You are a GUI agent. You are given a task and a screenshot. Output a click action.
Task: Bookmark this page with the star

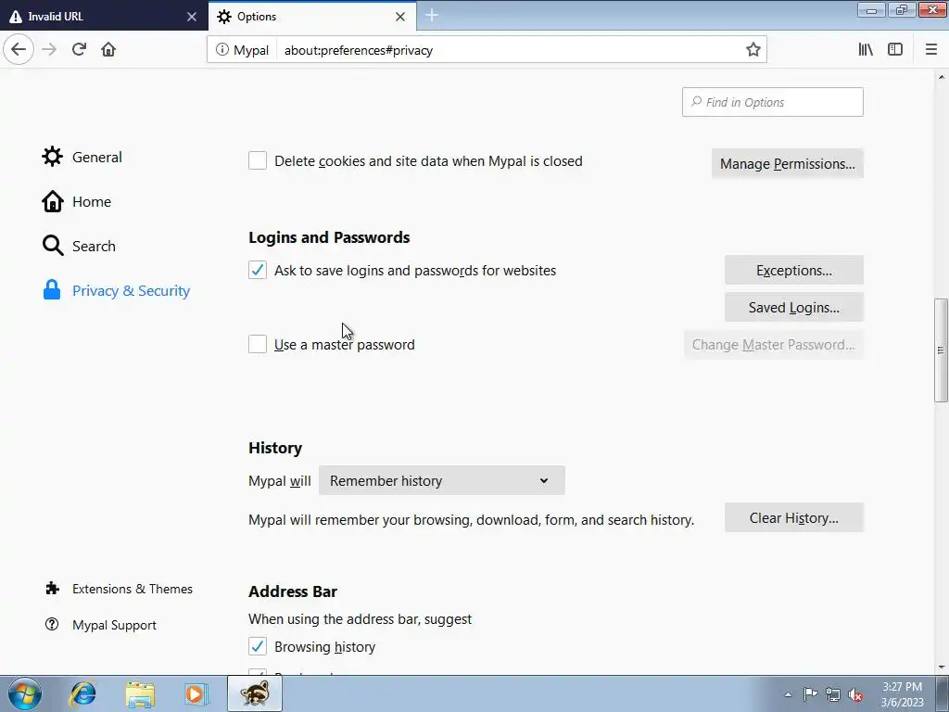click(x=753, y=50)
